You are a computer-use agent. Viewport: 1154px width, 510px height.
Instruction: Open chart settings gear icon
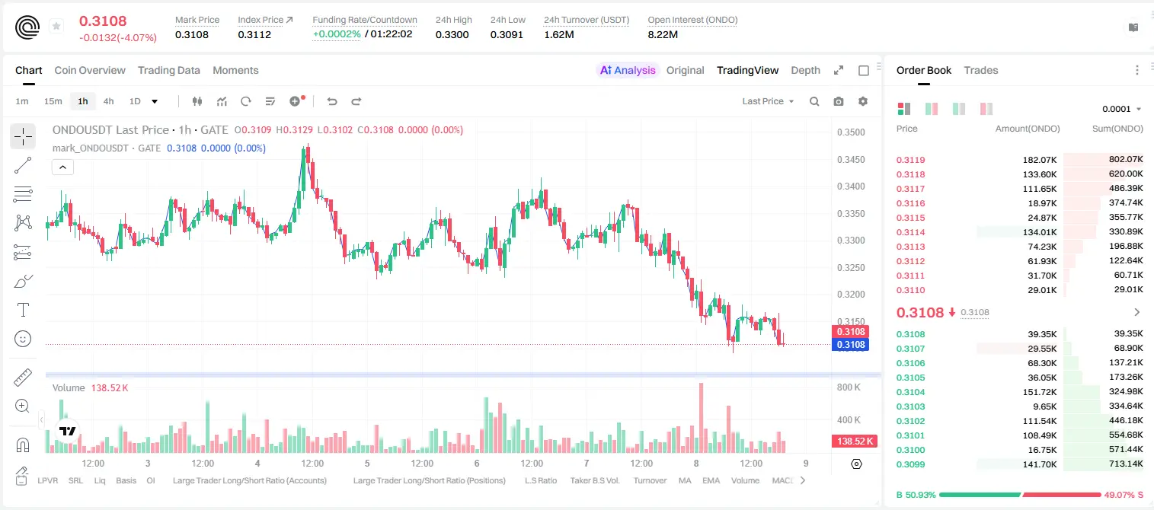pos(863,101)
